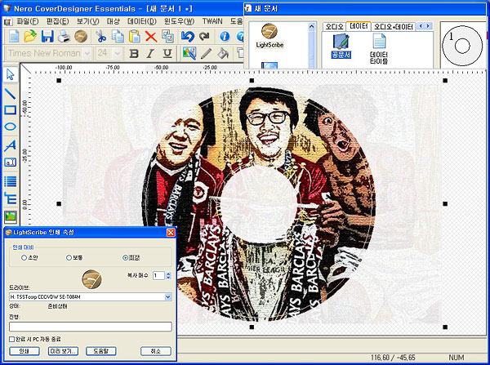490x365 pixels.
Task: Click the disc preview thumbnail in 새 문서
Action: [462, 46]
